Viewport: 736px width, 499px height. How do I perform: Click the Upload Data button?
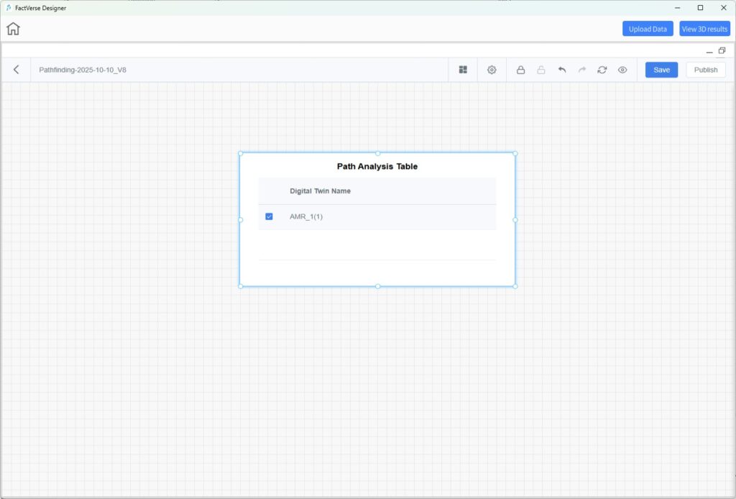[x=648, y=29]
